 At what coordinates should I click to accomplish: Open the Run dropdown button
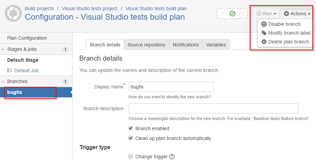pyautogui.click(x=266, y=14)
